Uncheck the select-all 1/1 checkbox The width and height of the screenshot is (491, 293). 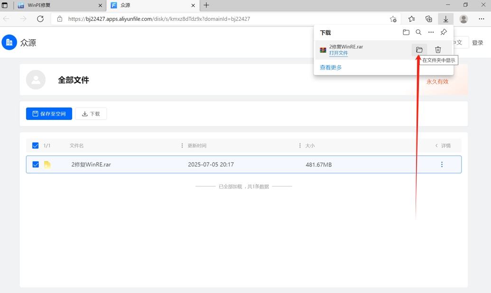click(x=36, y=146)
